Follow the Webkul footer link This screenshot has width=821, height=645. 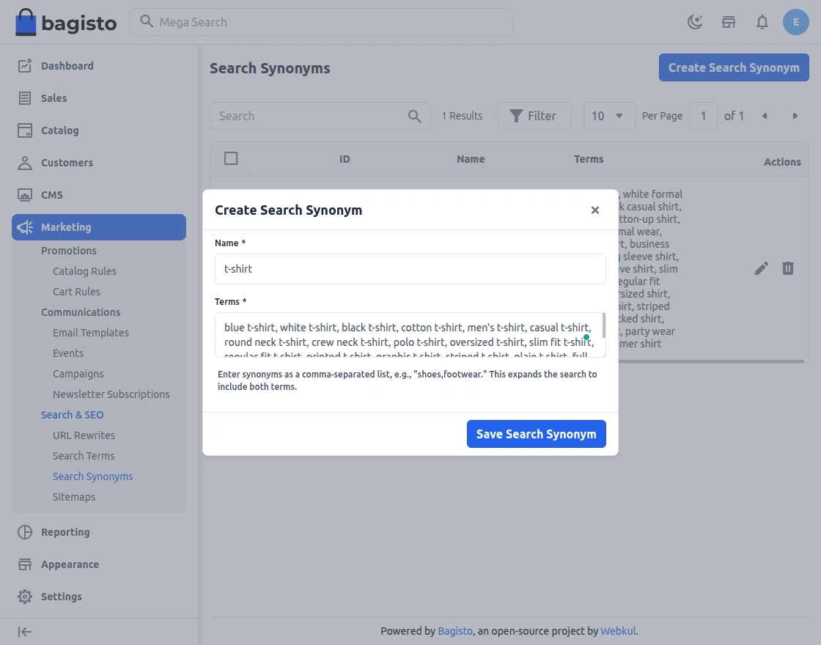point(618,631)
